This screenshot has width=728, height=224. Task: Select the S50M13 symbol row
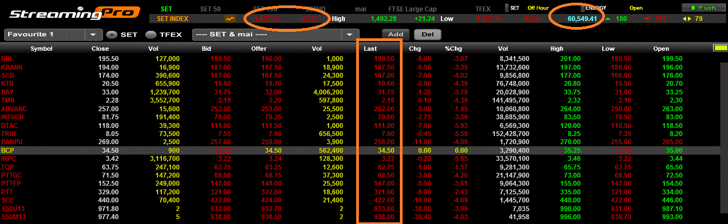[x=360, y=217]
